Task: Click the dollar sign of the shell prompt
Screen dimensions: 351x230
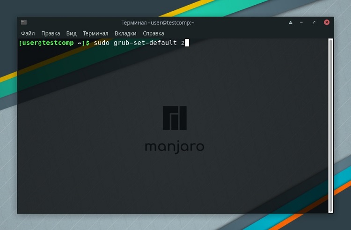Action: coord(88,43)
